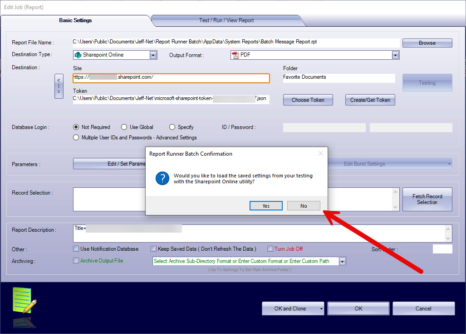
Task: Click Yes to load saved settings
Action: pos(266,206)
